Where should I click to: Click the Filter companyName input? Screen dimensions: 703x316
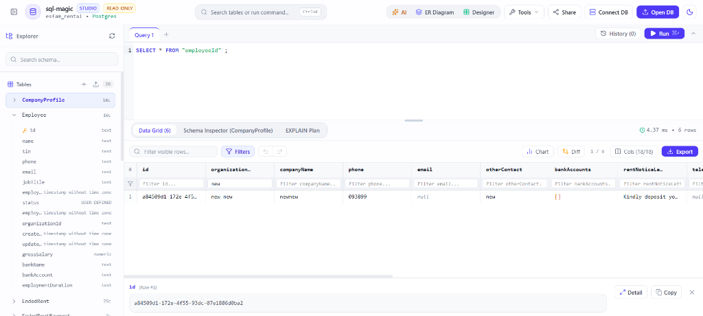[308, 183]
